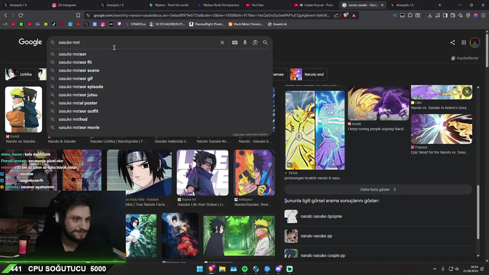Close the image preview panel
This screenshot has height=275, width=489.
coord(467,92)
